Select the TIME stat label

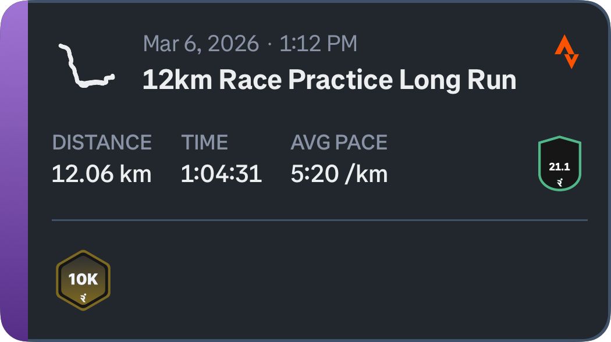point(205,142)
